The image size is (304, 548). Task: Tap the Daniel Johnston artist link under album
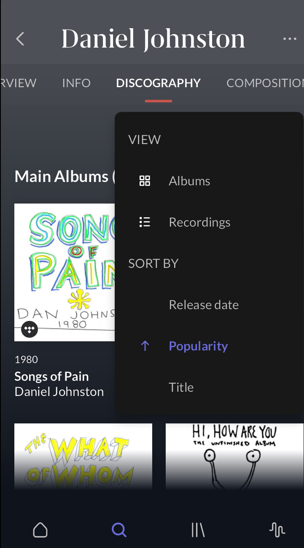click(59, 392)
